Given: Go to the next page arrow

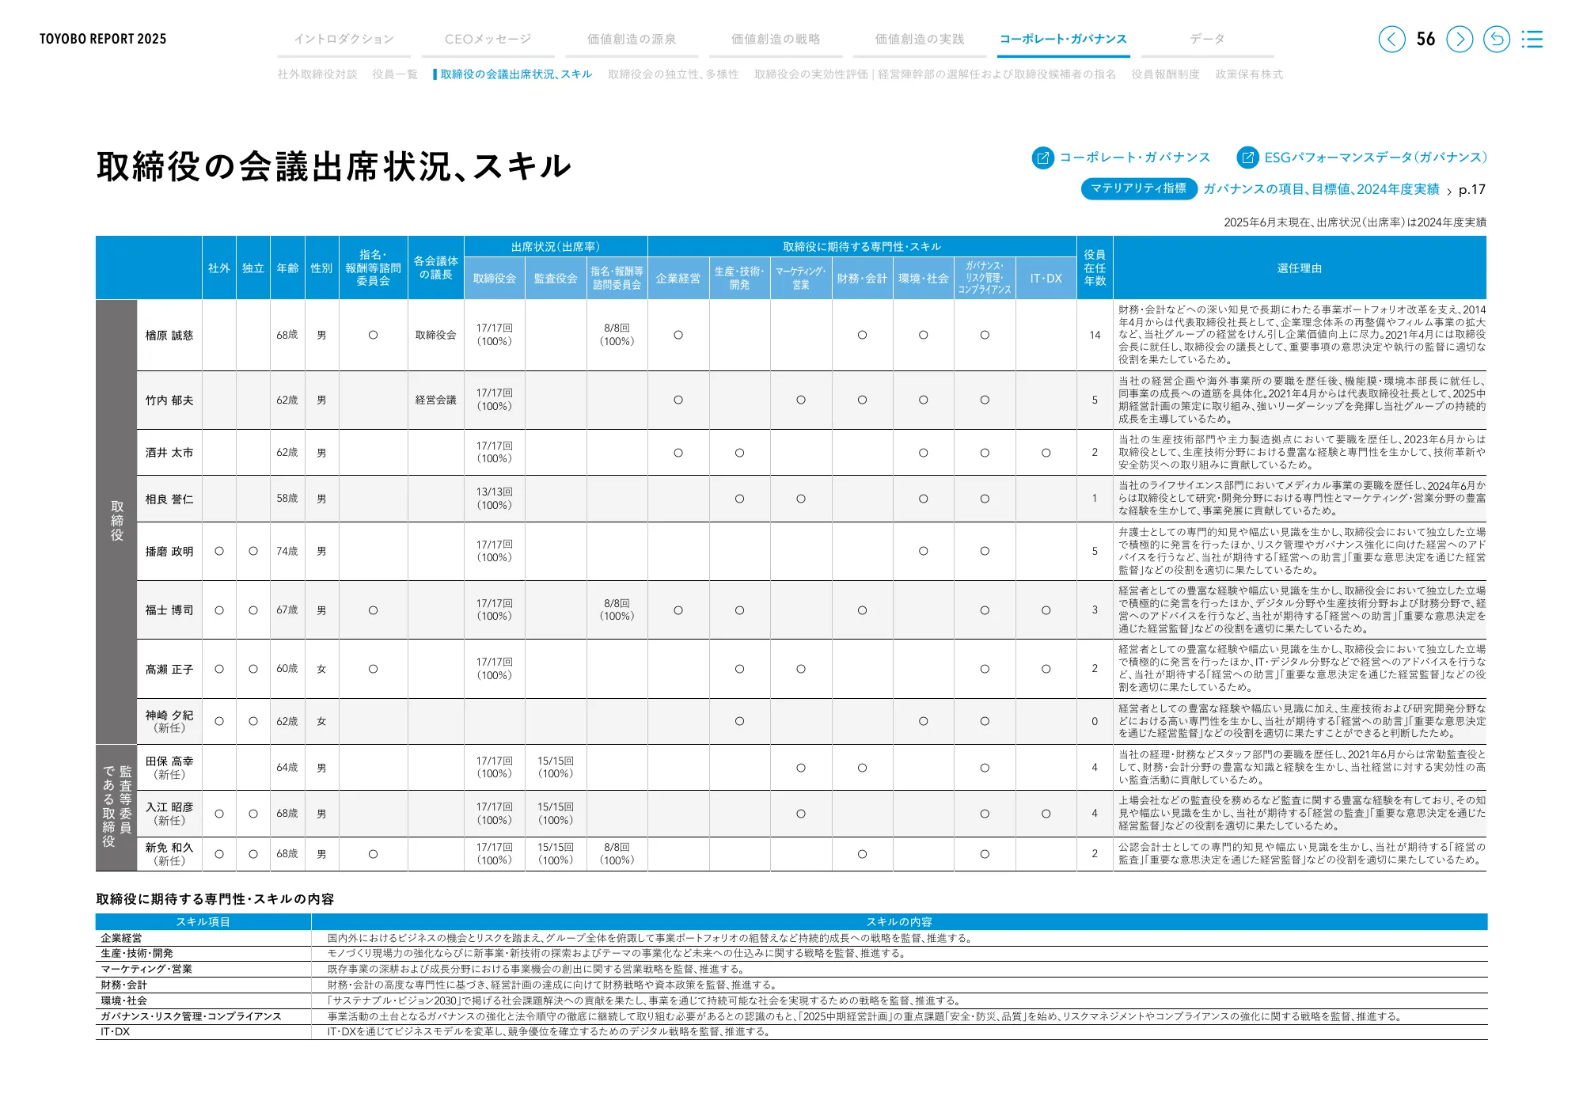Looking at the screenshot, I should pos(1460,39).
